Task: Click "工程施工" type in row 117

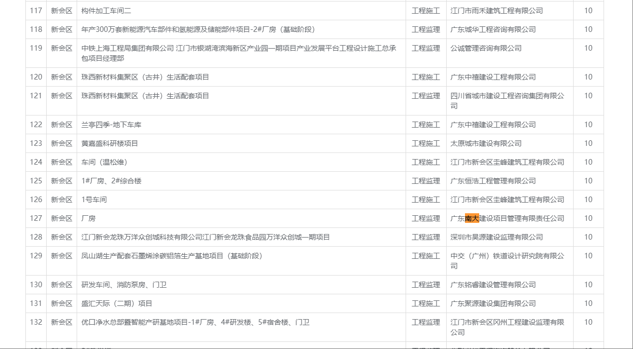Action: pos(426,11)
